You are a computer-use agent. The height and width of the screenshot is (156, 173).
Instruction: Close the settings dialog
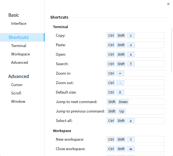(168, 4)
